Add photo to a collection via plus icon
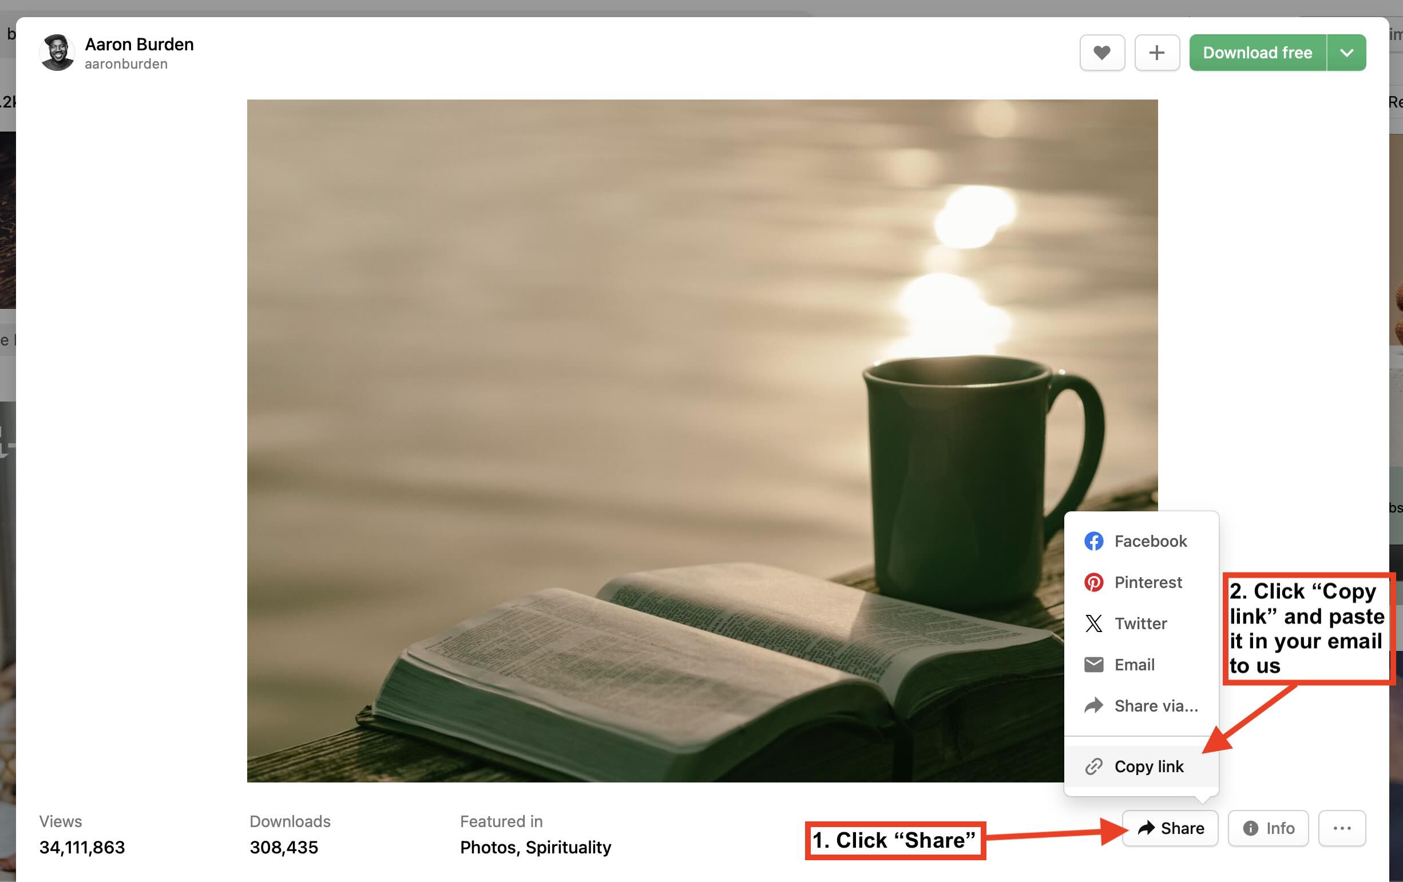The height and width of the screenshot is (882, 1403). (1157, 53)
